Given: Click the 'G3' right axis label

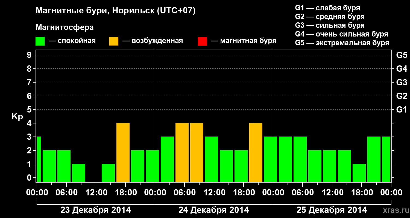Looking at the screenshot, I should click(x=402, y=82).
